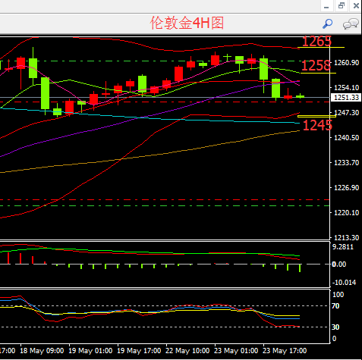
Task: Click price scale value 1220.10
Action: [x=347, y=213]
